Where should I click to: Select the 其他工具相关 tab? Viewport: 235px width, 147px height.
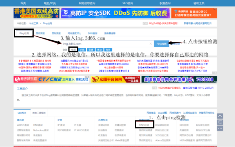pos(39,113)
